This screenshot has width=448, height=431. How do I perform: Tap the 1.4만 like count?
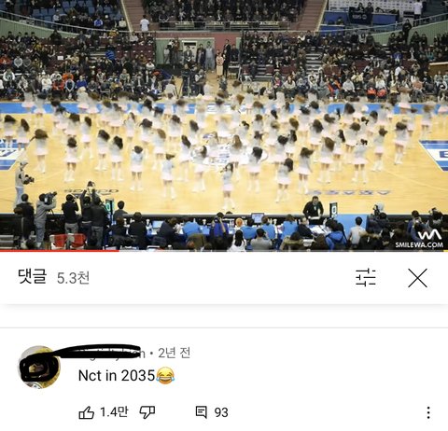point(114,412)
